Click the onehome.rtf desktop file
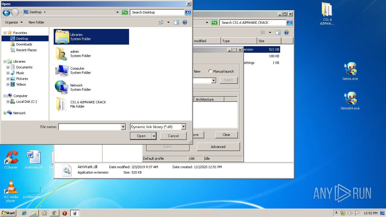This screenshot has width=386, height=217. point(33,159)
